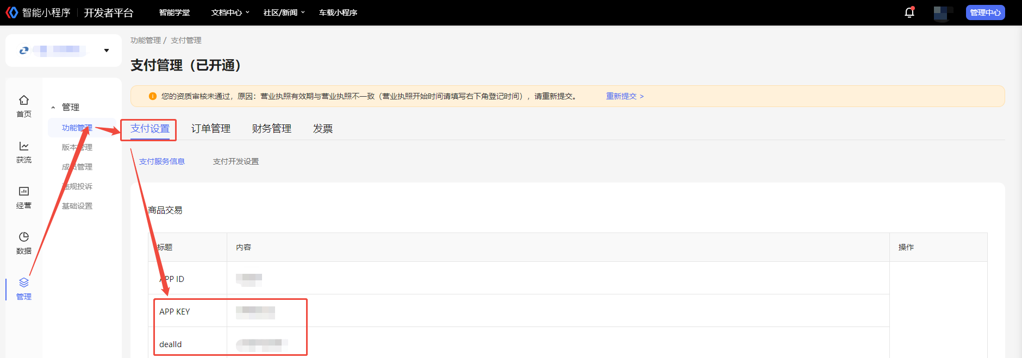Click the 重新提交 link in warning banner
The width and height of the screenshot is (1022, 358).
pos(625,96)
